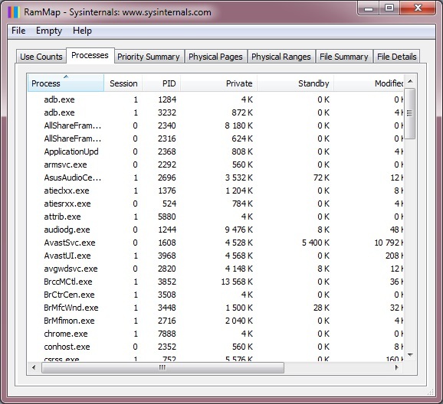
Task: Select the audiodg.exe process row
Action: (x=216, y=230)
